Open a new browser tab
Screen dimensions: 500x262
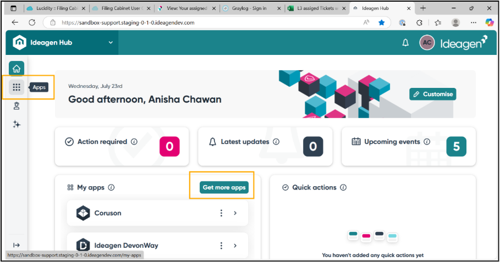click(423, 8)
